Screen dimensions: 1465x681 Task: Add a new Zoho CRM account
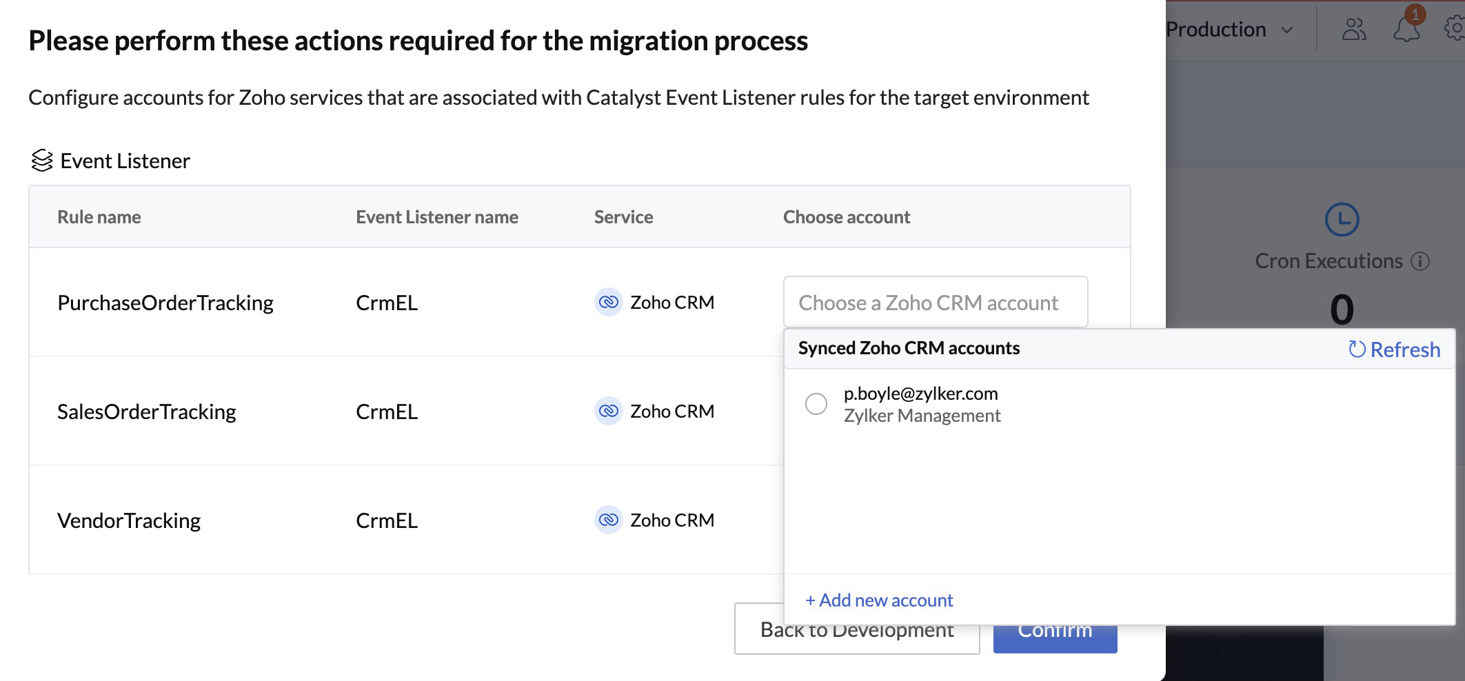pos(878,600)
